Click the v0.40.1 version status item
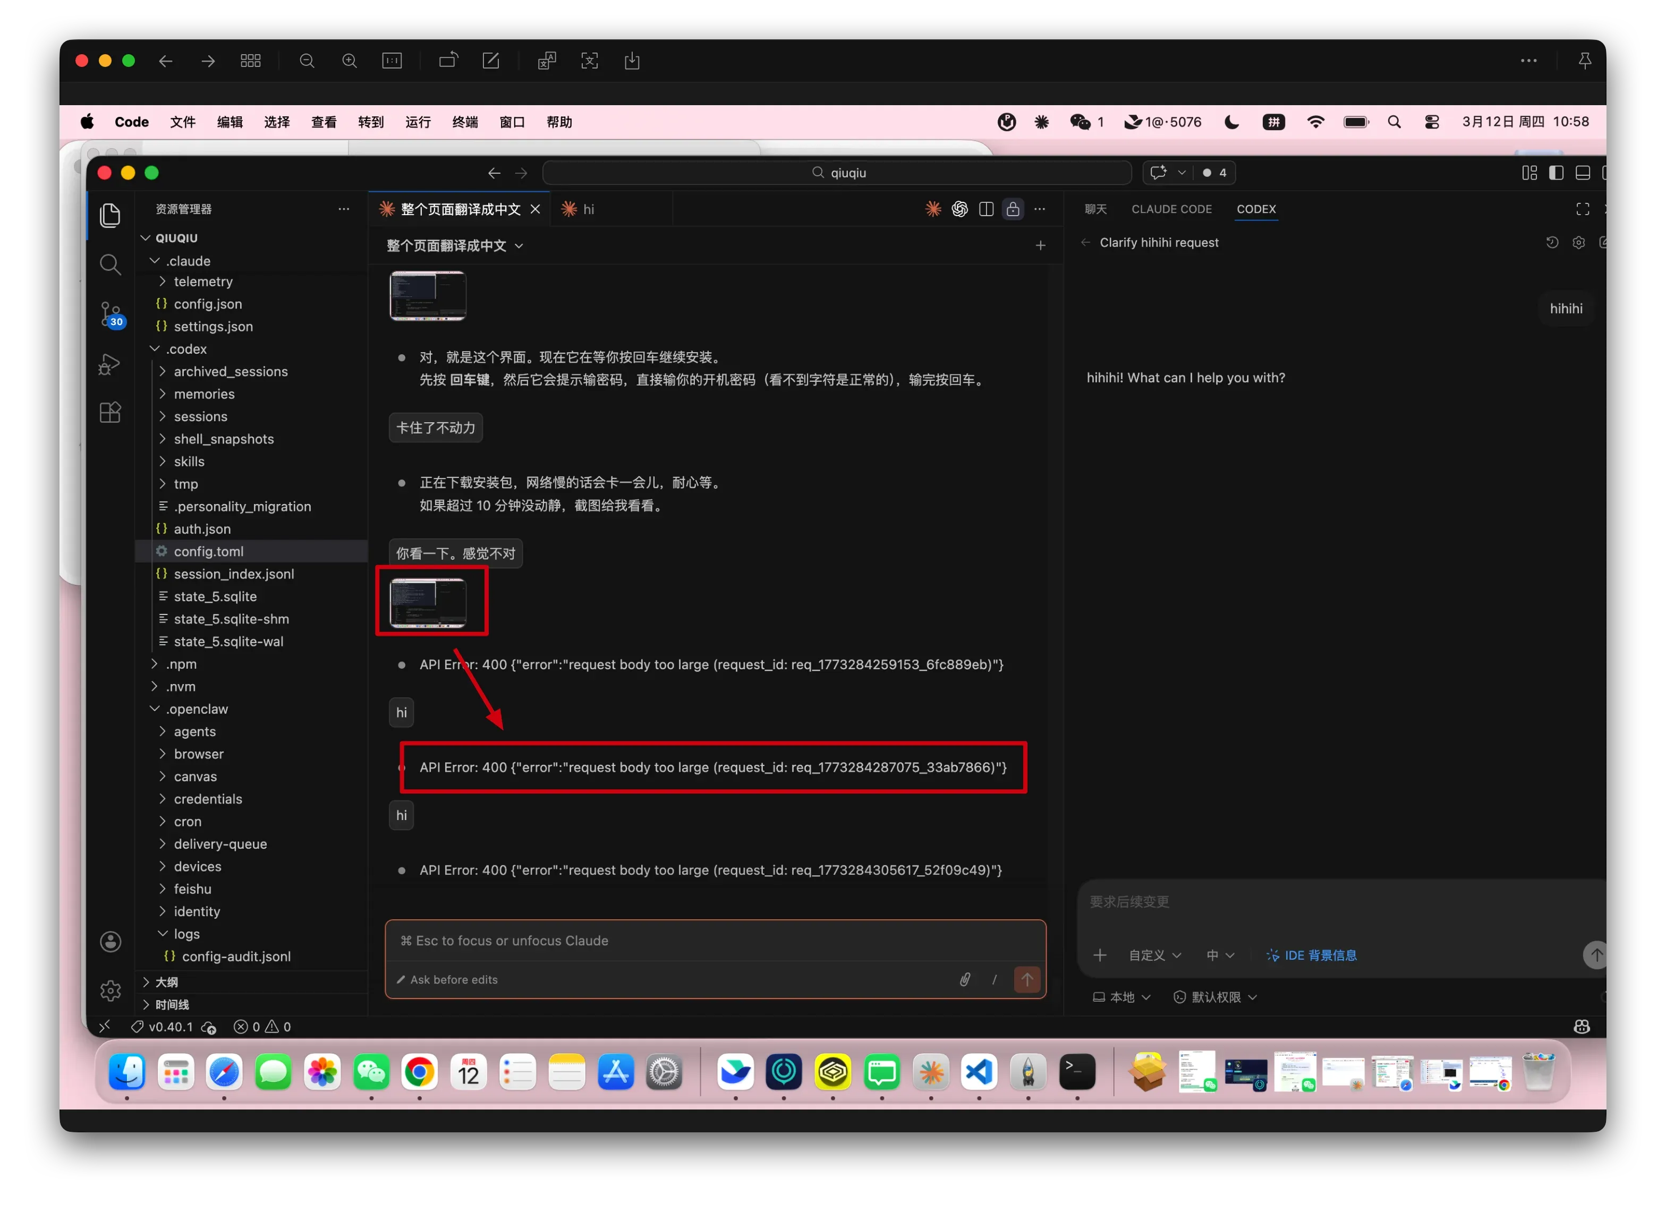Screen dimensions: 1666x1212 click(163, 1026)
